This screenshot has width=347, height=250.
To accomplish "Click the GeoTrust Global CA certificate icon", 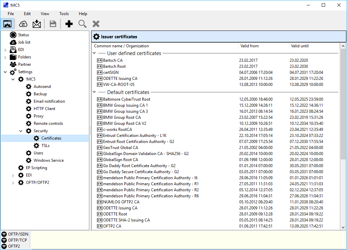I will pos(100,148).
